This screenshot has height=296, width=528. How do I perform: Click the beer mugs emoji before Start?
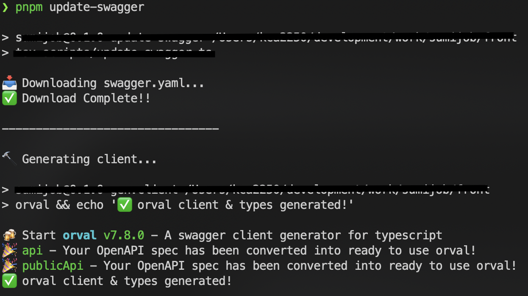(x=9, y=235)
